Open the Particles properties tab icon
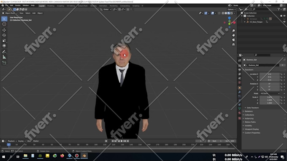287x161 pixels. 240,96
